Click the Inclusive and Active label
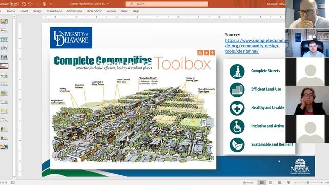 (267, 126)
